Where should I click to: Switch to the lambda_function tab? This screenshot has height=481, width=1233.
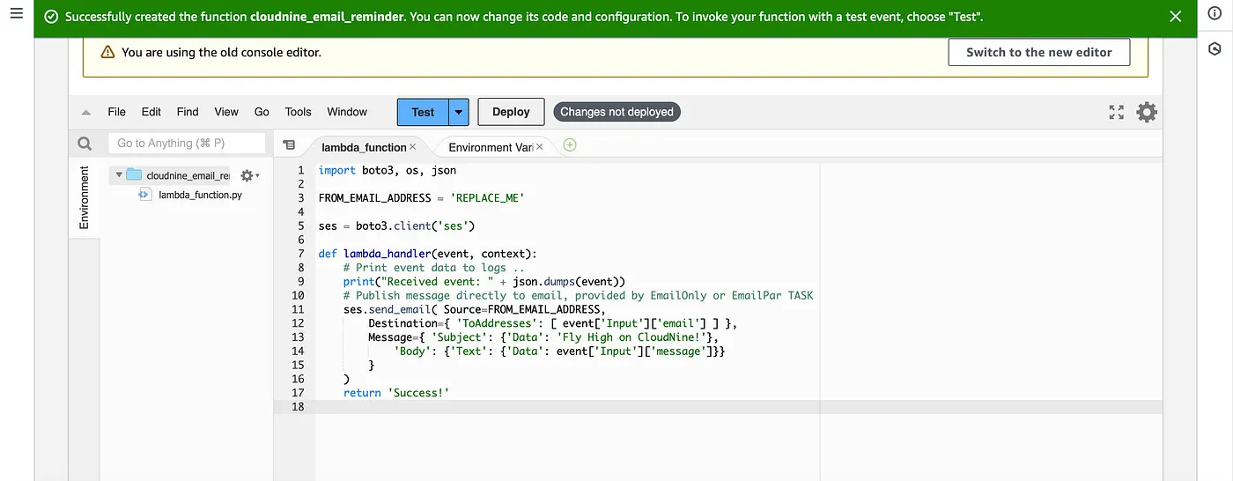point(364,147)
